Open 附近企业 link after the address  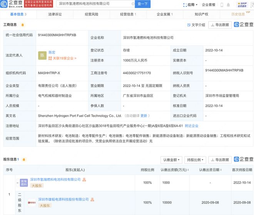pyautogui.click(x=192, y=126)
